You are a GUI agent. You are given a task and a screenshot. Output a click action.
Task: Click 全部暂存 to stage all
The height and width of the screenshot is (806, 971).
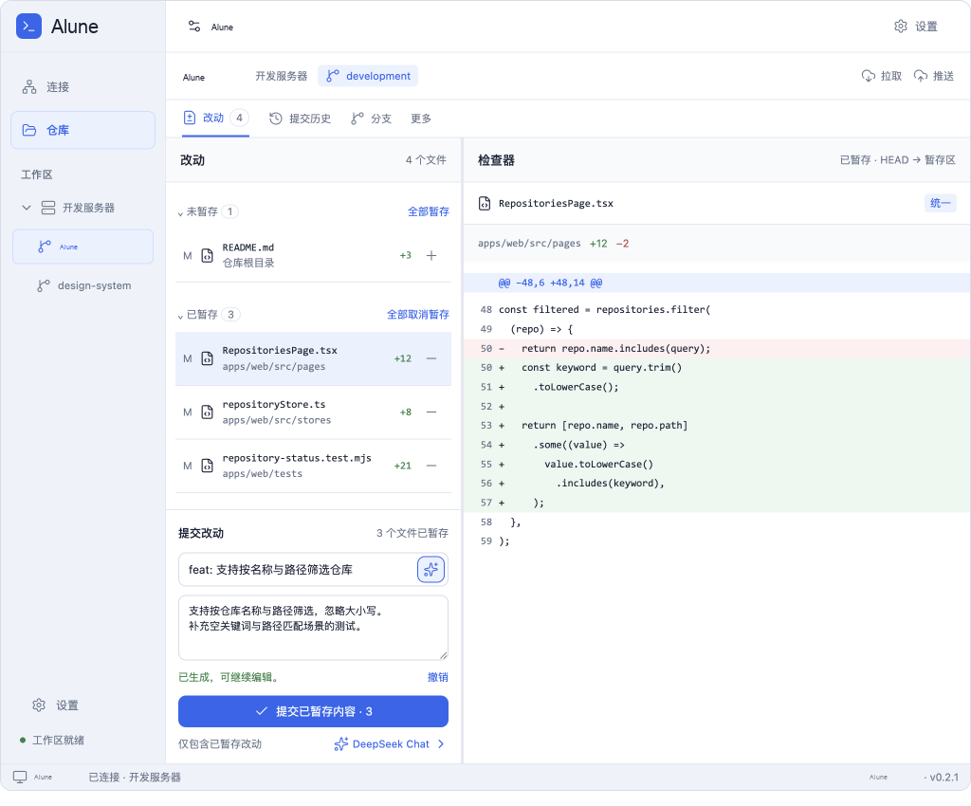tap(429, 211)
